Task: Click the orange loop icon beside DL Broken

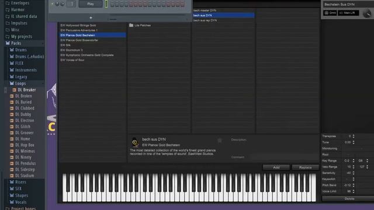Action: tap(12, 96)
